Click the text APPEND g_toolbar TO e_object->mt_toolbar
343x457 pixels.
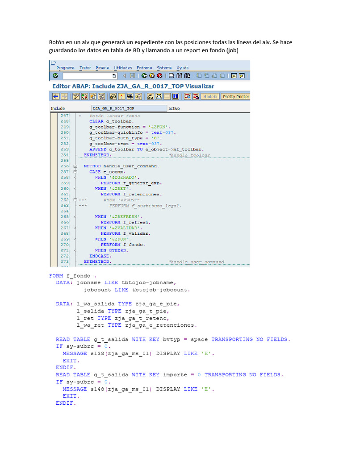point(146,149)
